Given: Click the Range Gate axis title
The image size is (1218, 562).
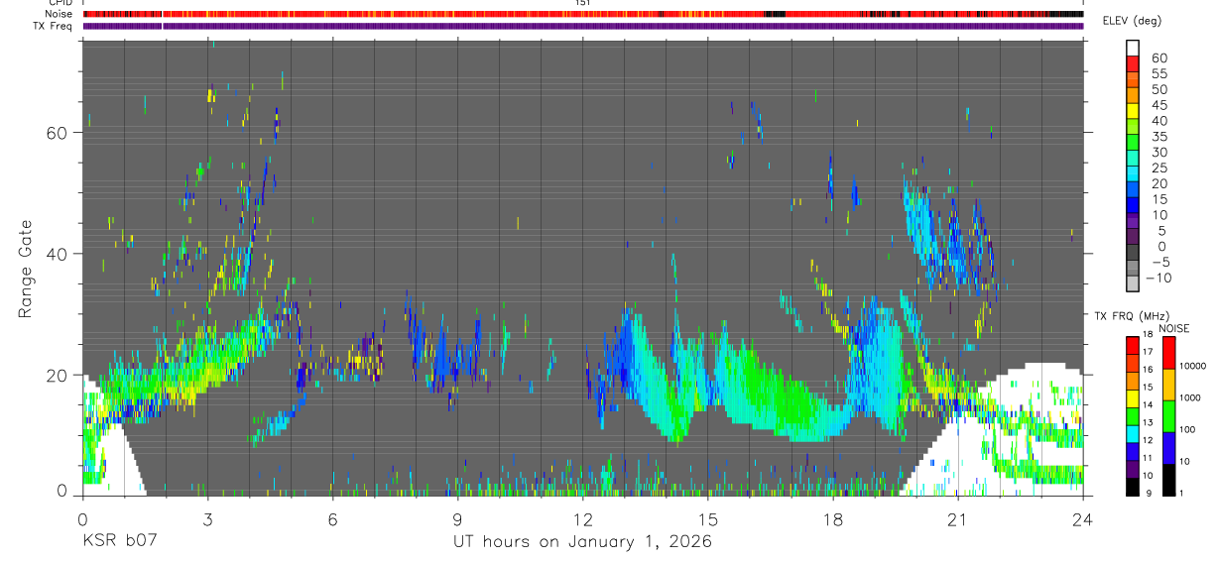Looking at the screenshot, I should (x=27, y=270).
